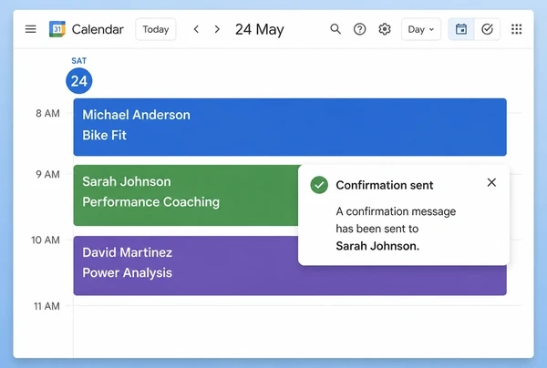Screen dimensions: 547x368
Task: Open the main menu hamburger icon
Action: (31, 29)
